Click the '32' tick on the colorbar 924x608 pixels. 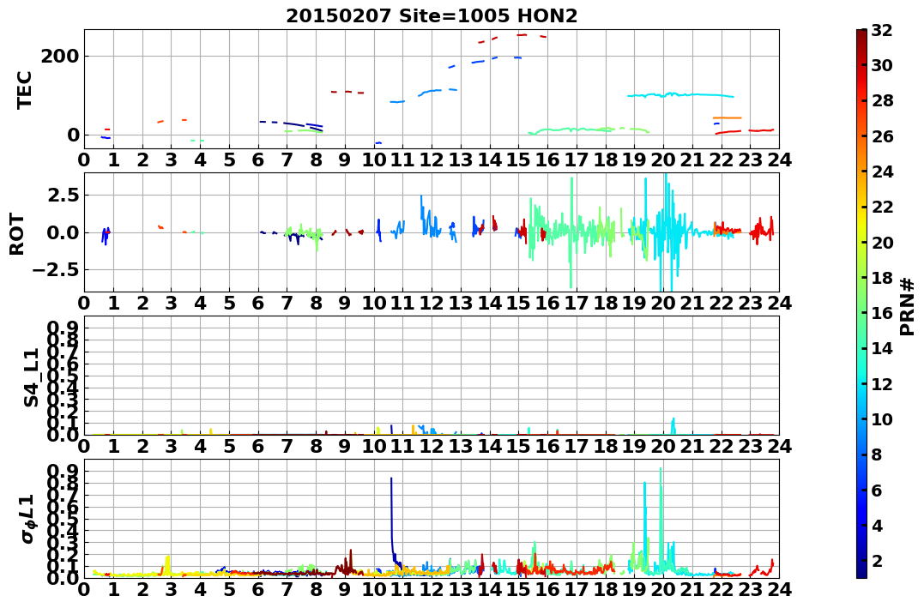(x=882, y=30)
